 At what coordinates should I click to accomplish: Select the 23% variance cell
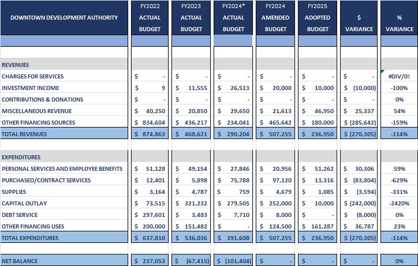(x=400, y=227)
